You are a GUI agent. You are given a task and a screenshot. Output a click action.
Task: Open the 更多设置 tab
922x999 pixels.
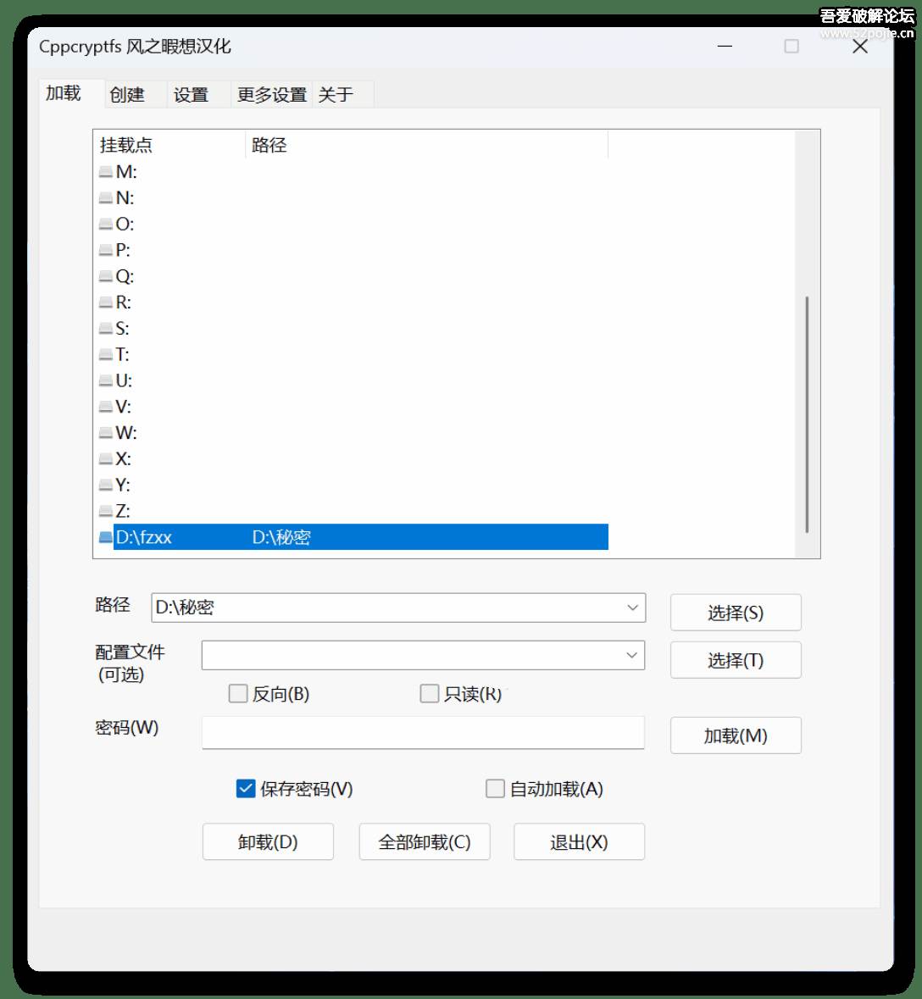(271, 95)
